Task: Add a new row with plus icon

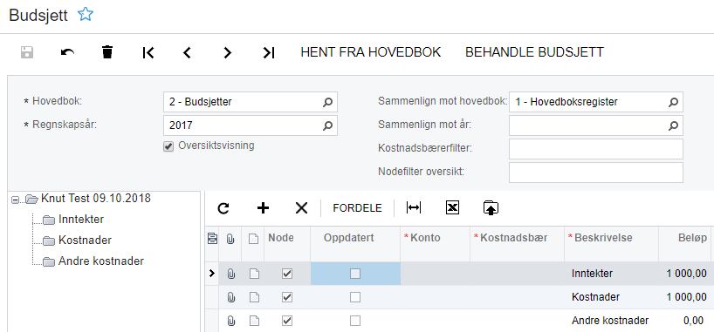Action: (263, 208)
